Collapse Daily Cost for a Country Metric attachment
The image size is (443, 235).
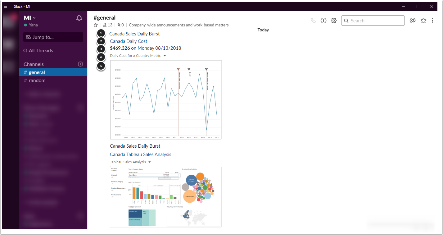pos(165,56)
